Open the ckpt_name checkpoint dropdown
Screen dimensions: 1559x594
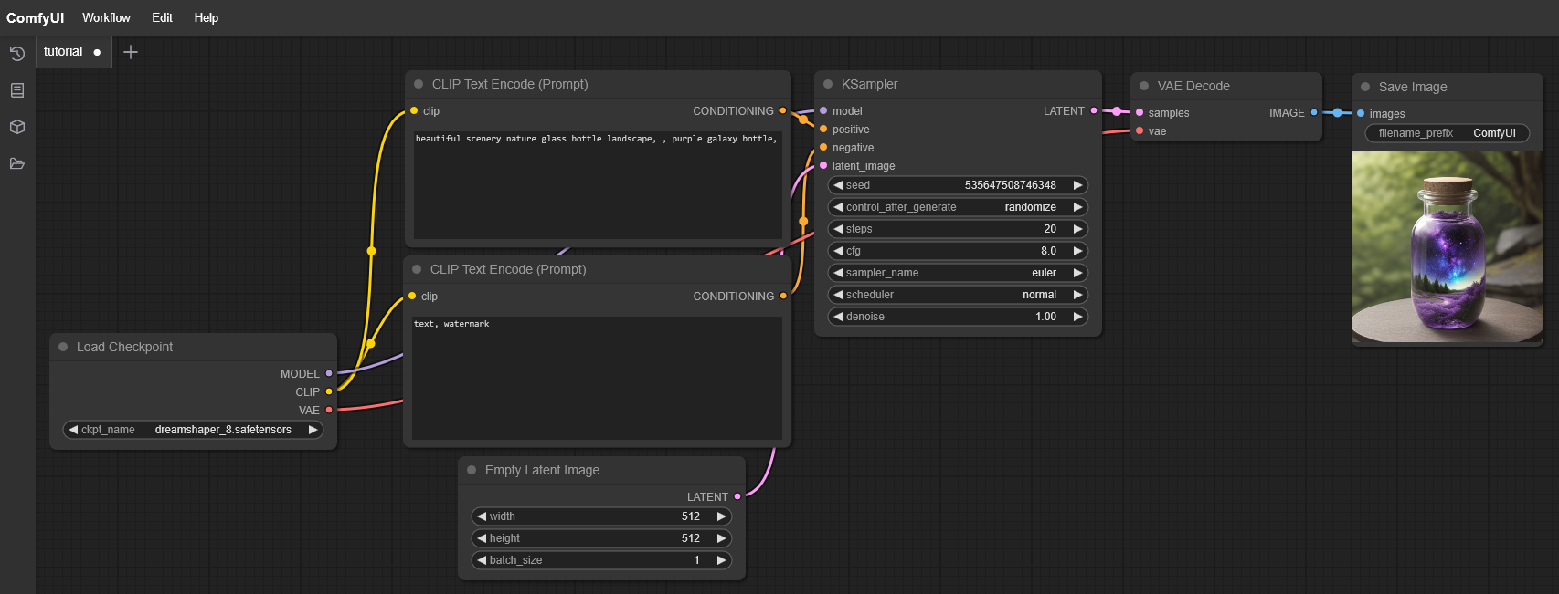tap(193, 430)
